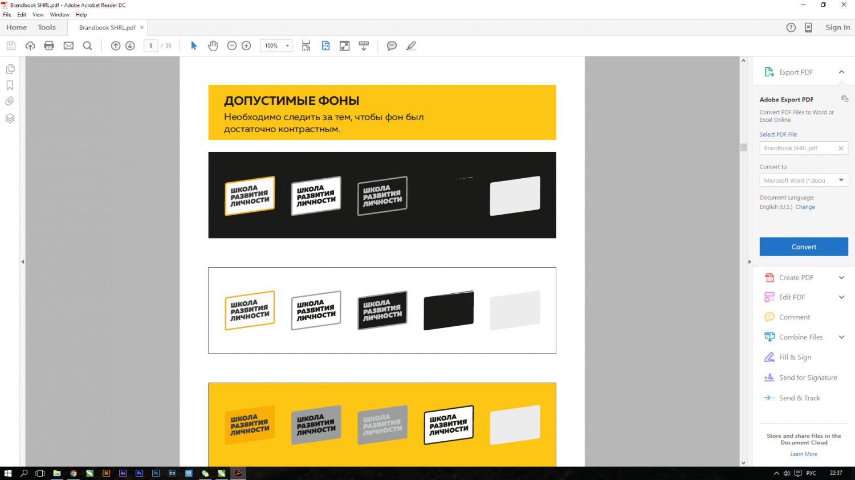Screen dimensions: 855x480
Task: Add a comment with speech bubble icon
Action: coord(392,46)
